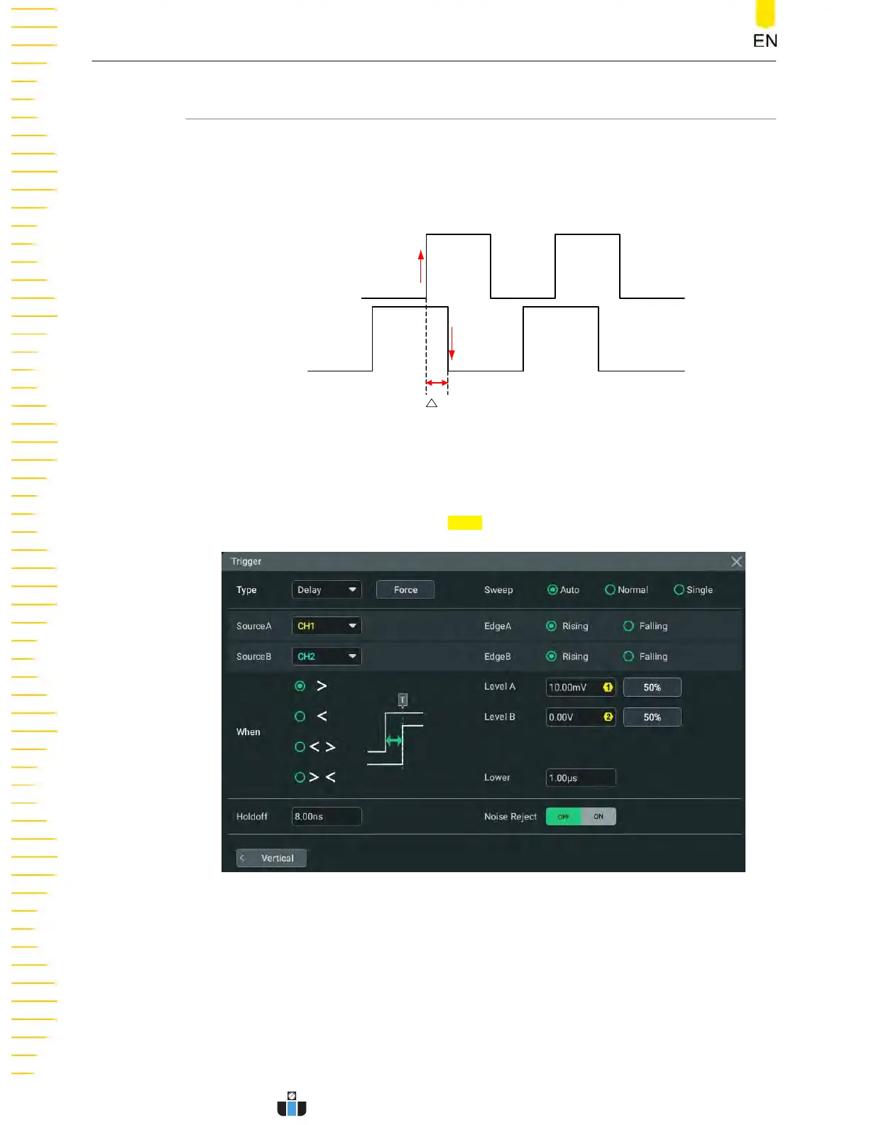Select Auto sweep mode

pos(564,589)
